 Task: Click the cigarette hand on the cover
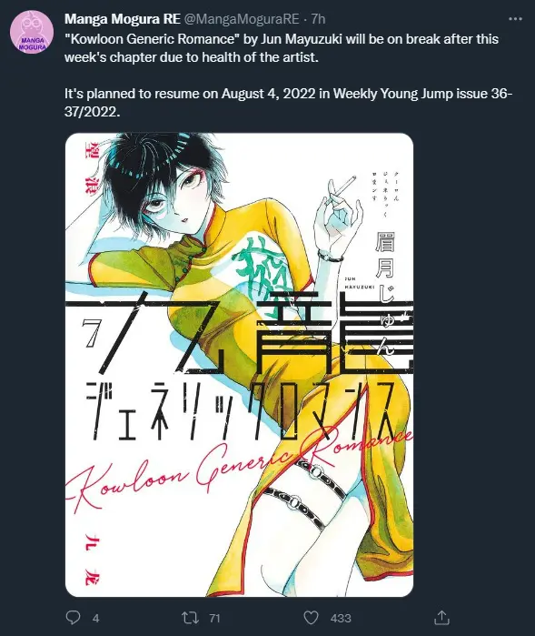(x=338, y=215)
